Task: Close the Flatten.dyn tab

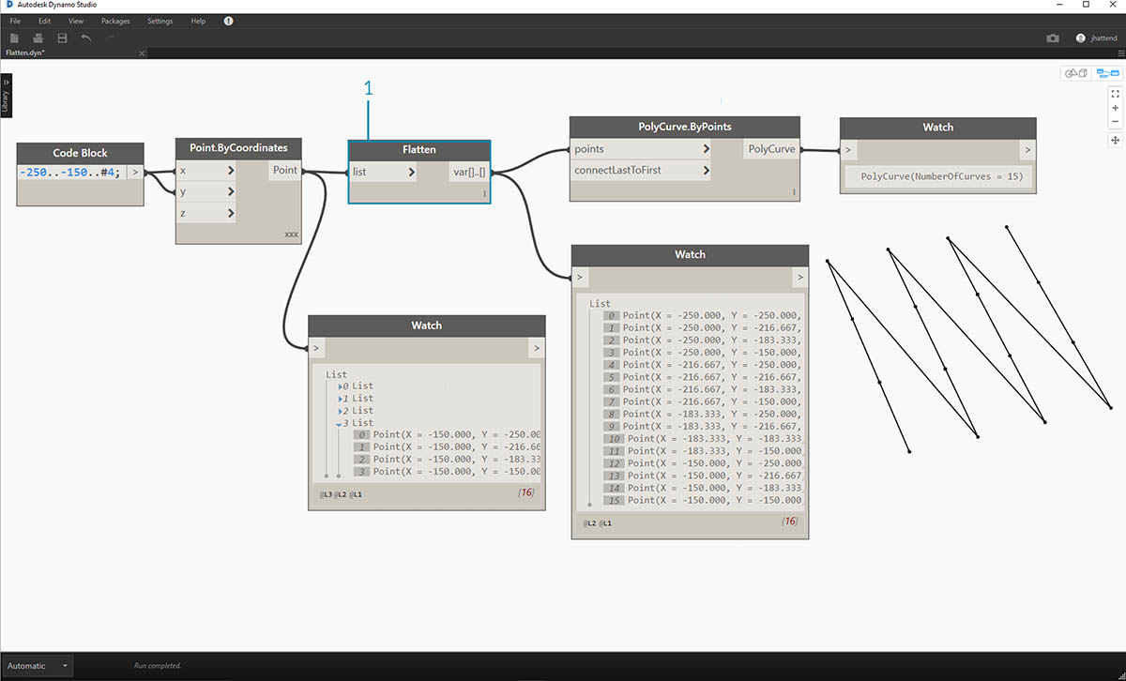Action: coord(142,53)
